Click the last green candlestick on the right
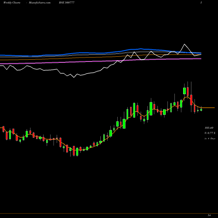218x218 pixels. (x=201, y=110)
